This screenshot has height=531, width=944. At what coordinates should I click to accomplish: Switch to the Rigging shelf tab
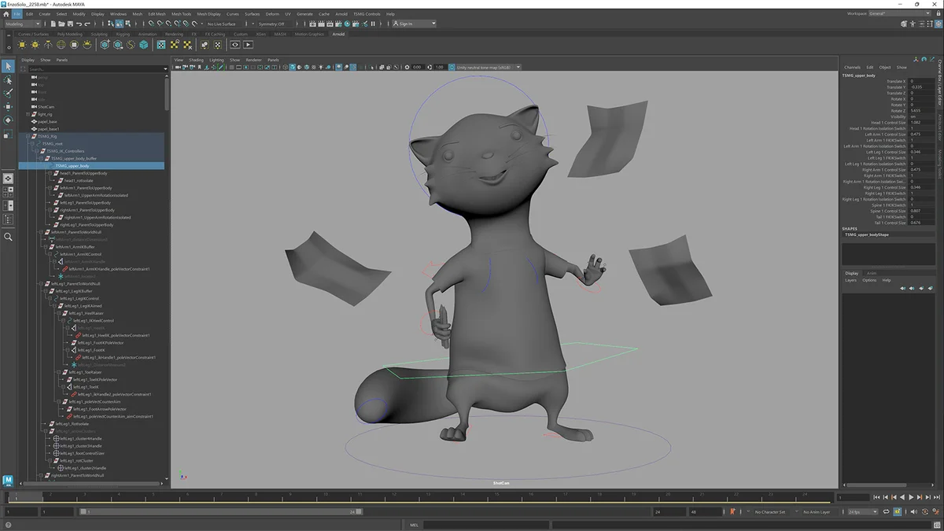click(x=124, y=34)
